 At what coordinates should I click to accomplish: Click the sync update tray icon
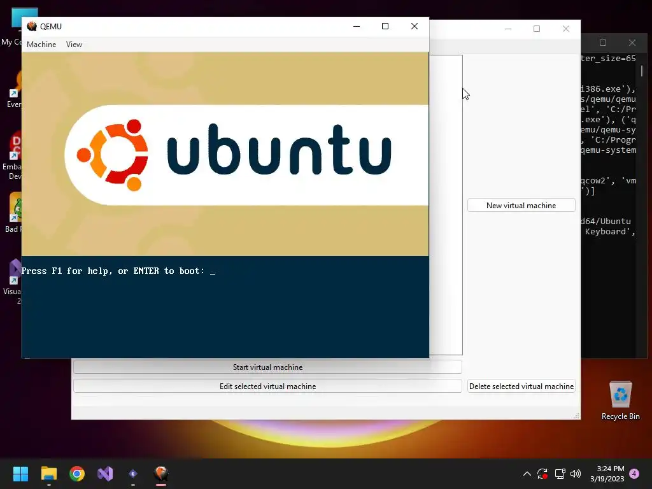coord(542,474)
